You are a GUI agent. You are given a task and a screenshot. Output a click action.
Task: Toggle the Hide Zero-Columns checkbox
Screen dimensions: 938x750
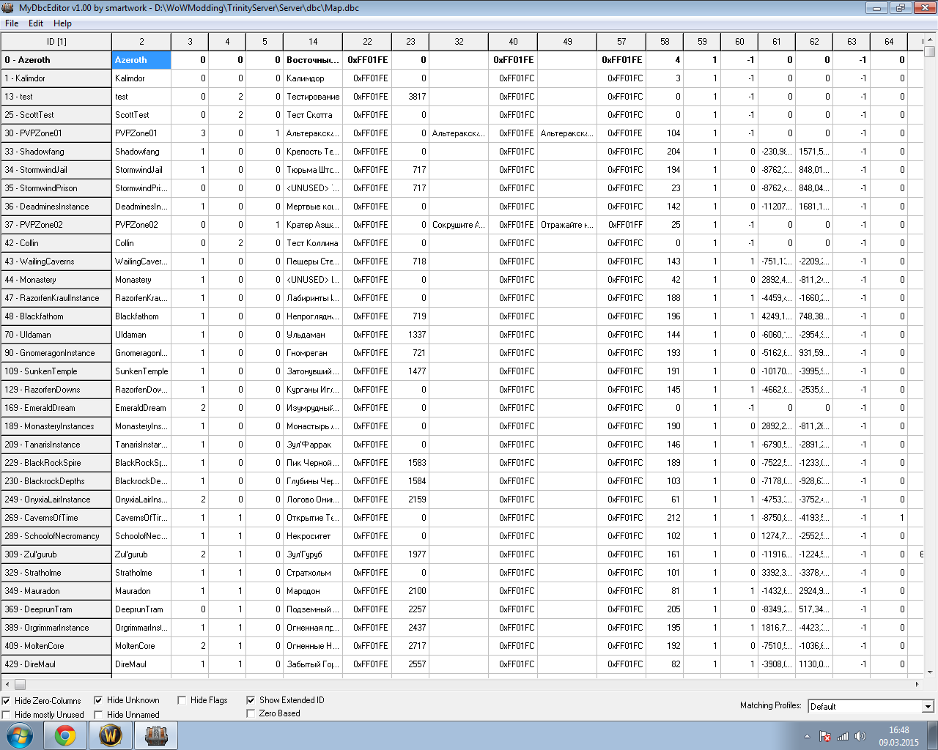pos(7,701)
